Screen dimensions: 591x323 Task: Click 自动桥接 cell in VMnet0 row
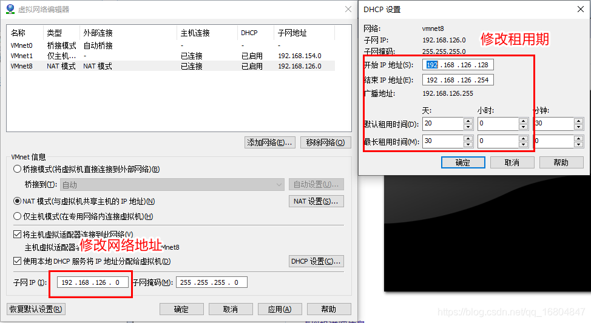(x=98, y=45)
